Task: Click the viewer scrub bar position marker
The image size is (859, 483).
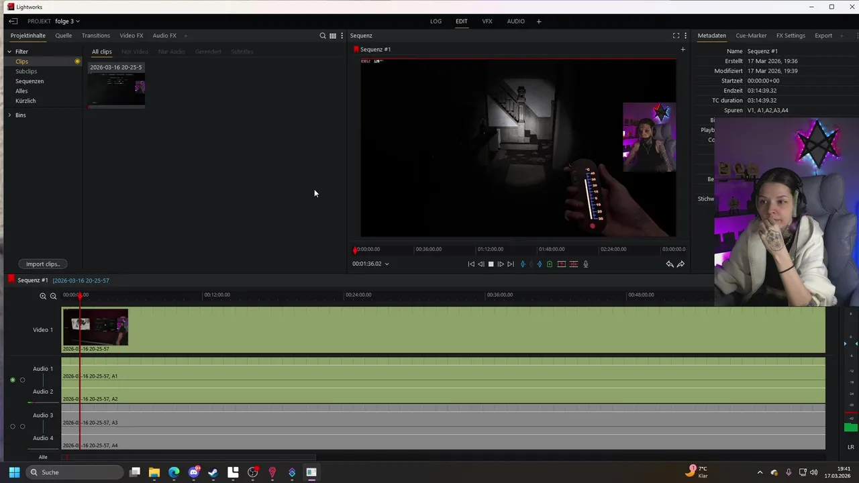Action: tap(356, 250)
